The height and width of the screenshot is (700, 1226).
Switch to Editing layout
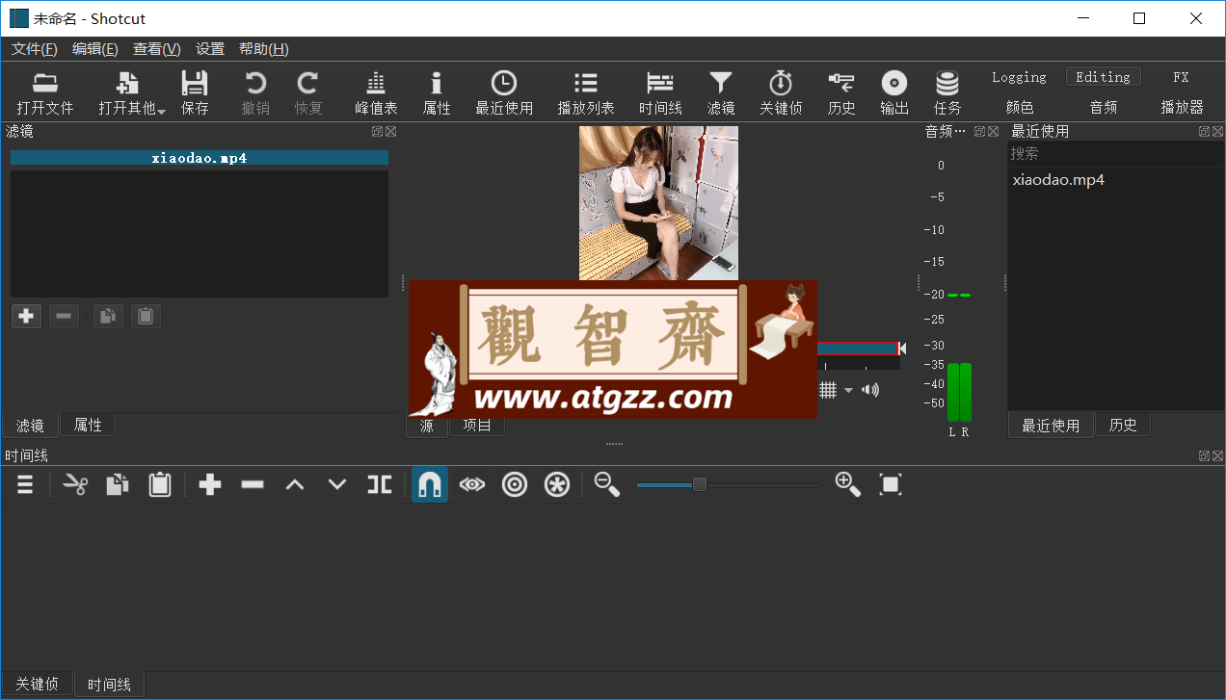pyautogui.click(x=1103, y=77)
